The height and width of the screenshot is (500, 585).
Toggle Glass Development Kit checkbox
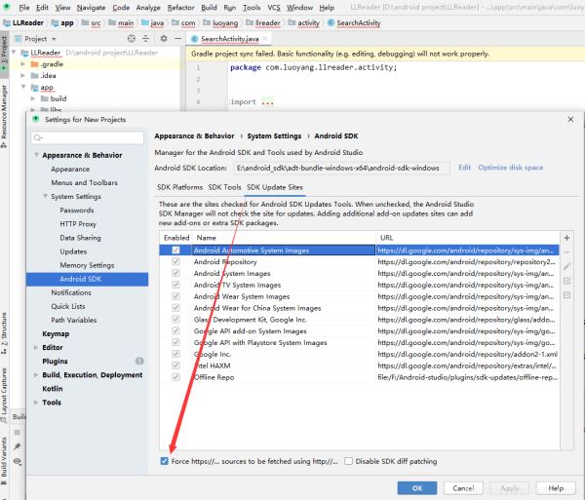[x=175, y=320]
